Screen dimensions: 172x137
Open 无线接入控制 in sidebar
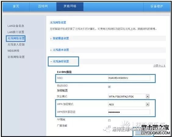tap(16, 44)
